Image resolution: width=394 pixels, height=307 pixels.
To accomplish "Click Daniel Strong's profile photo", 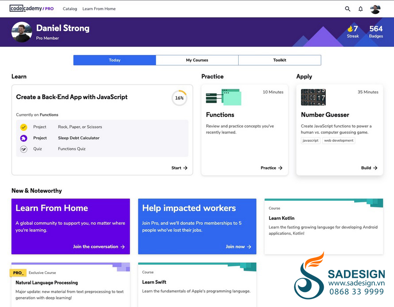I will click(22, 32).
